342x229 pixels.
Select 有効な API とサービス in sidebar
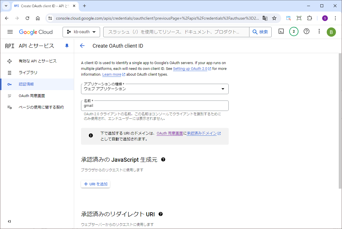pyautogui.click(x=37, y=61)
